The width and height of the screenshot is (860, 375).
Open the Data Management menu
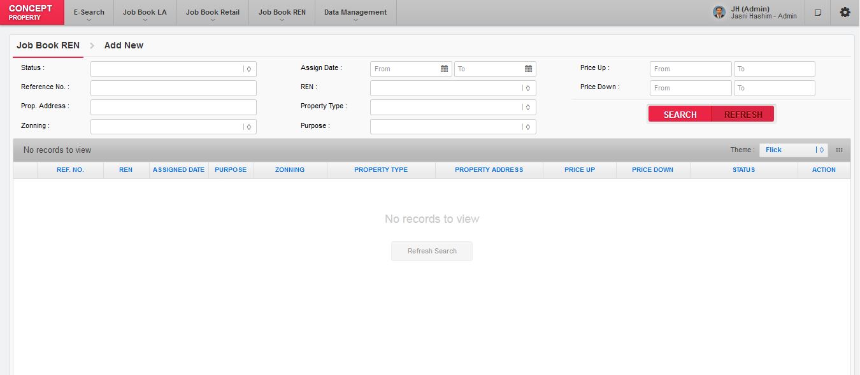(355, 13)
